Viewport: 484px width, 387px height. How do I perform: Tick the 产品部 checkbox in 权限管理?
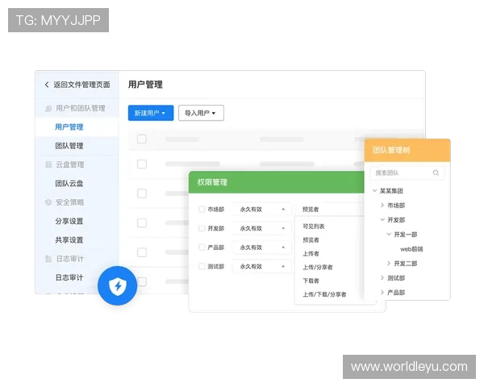[x=202, y=248]
